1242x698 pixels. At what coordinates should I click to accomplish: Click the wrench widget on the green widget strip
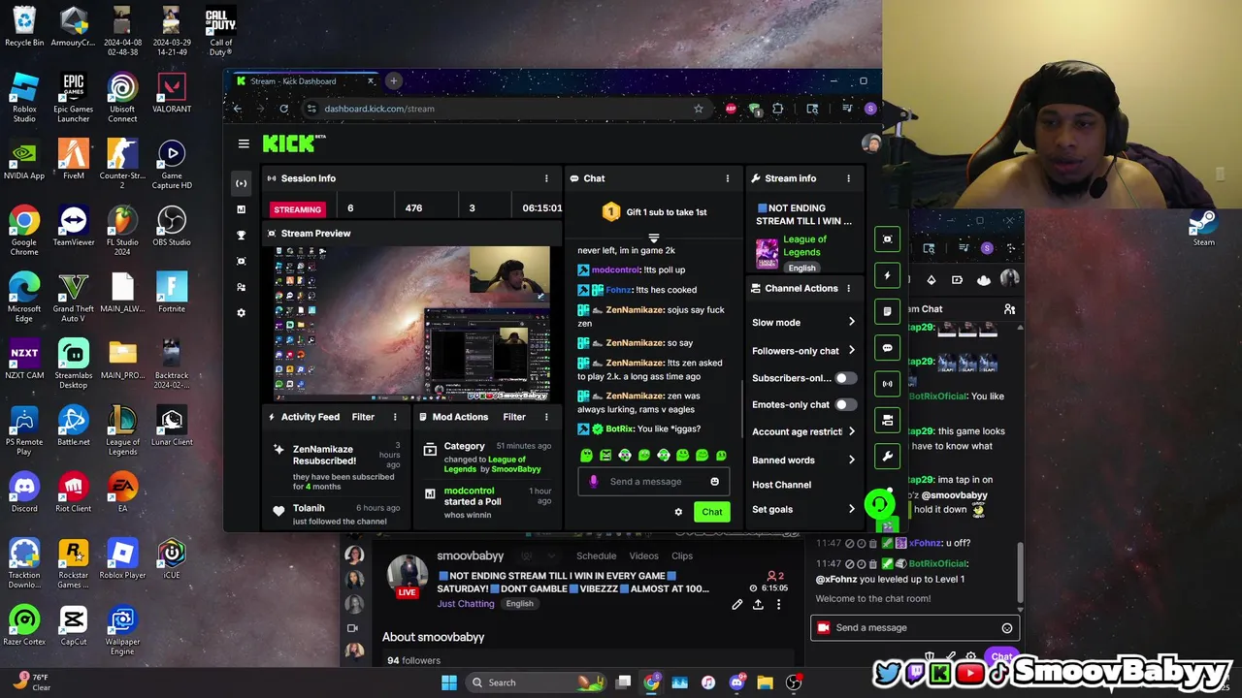click(887, 456)
